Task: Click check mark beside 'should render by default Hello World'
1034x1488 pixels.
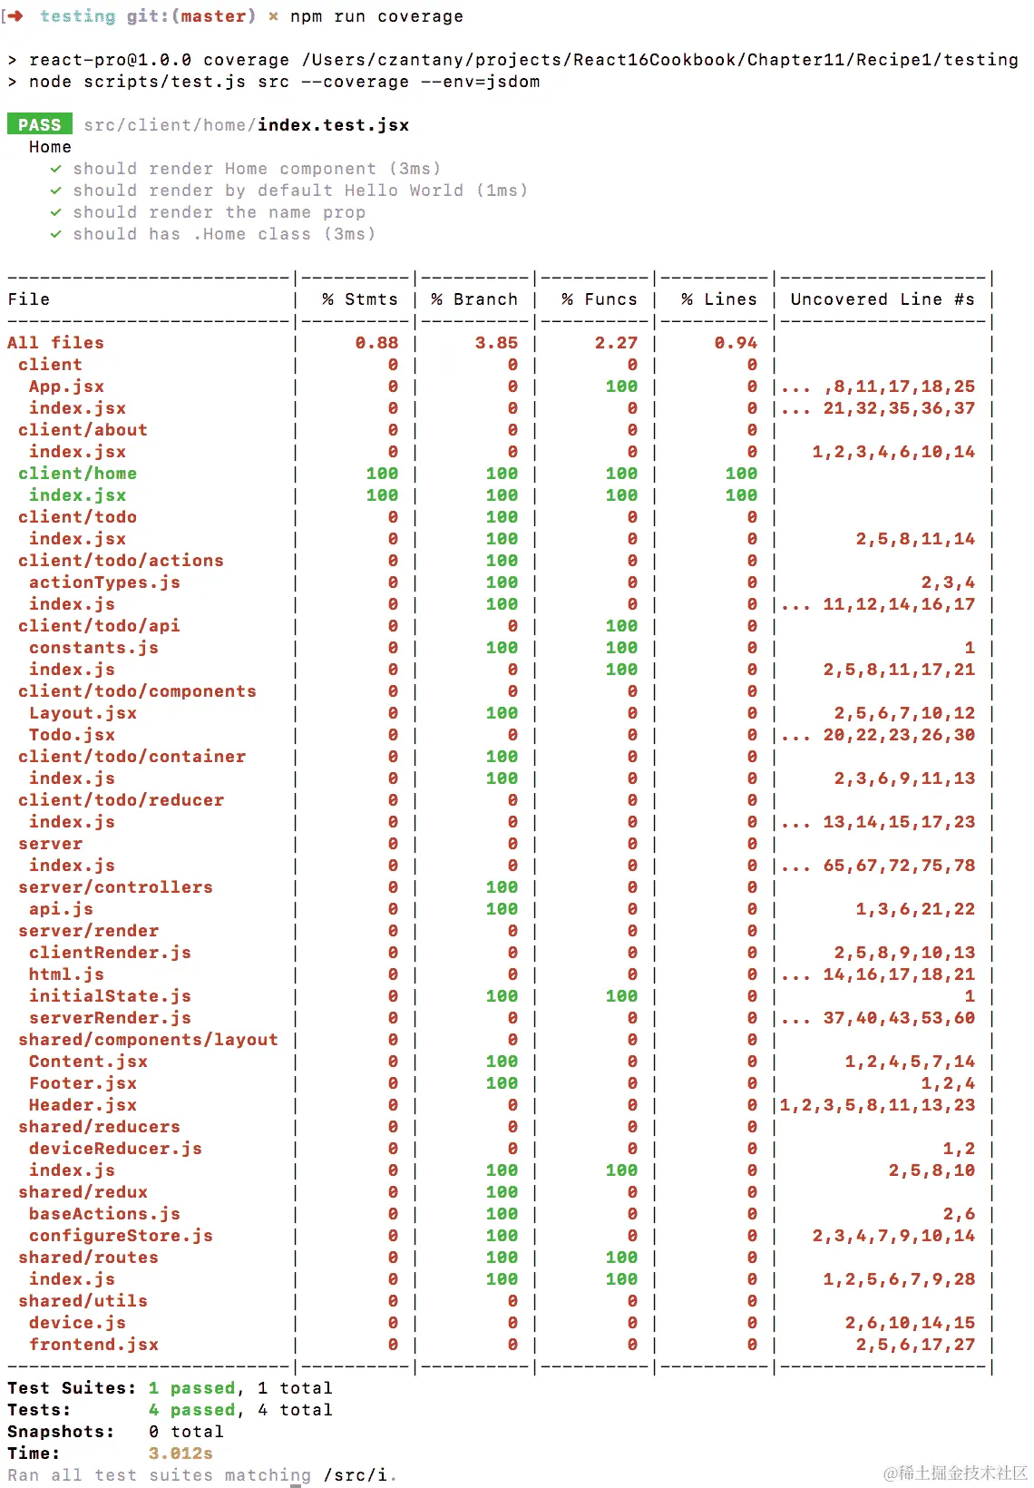Action: tap(56, 191)
